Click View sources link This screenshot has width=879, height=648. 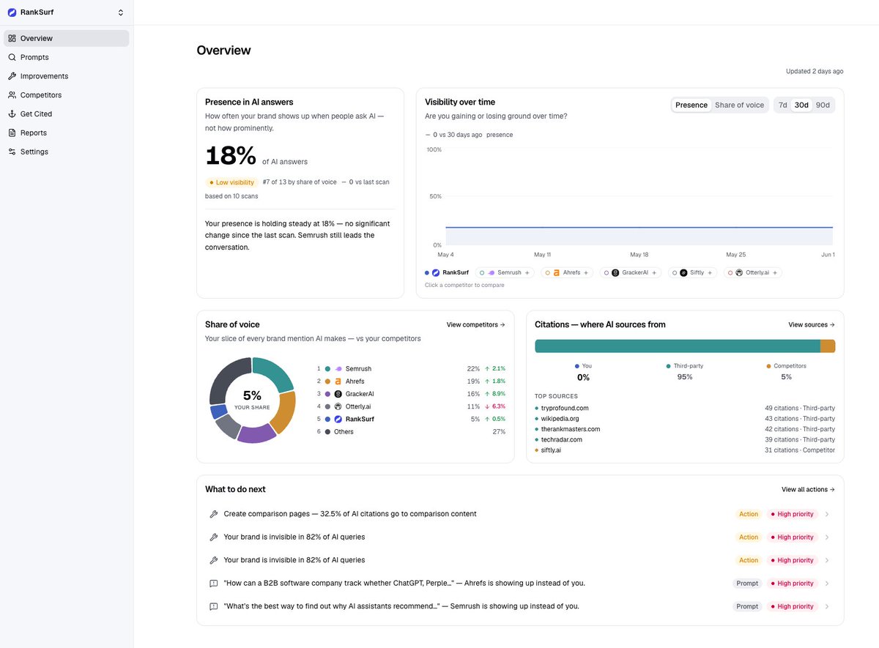812,324
